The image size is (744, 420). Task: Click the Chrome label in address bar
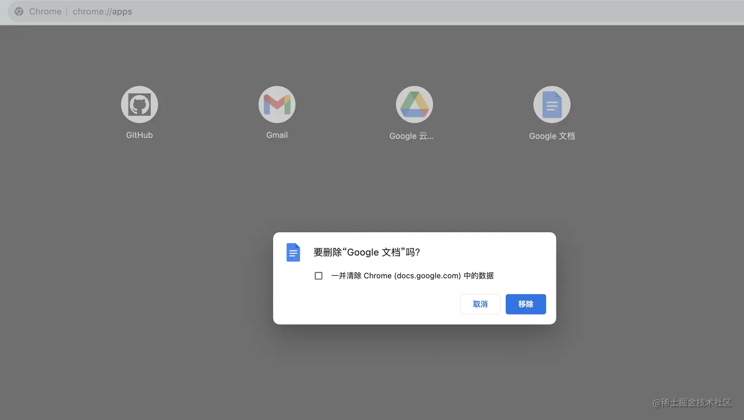coord(45,11)
